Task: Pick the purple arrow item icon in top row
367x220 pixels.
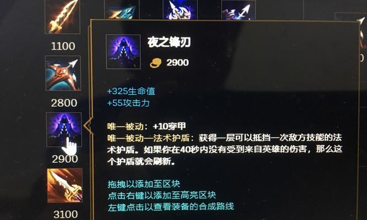Action: coord(238,10)
